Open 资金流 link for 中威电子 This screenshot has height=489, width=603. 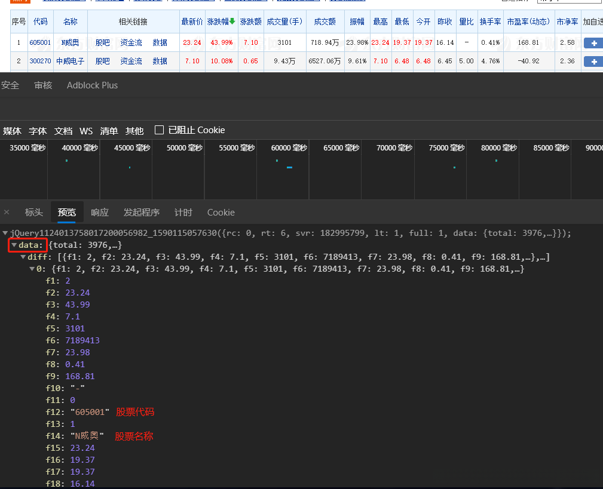(x=131, y=61)
